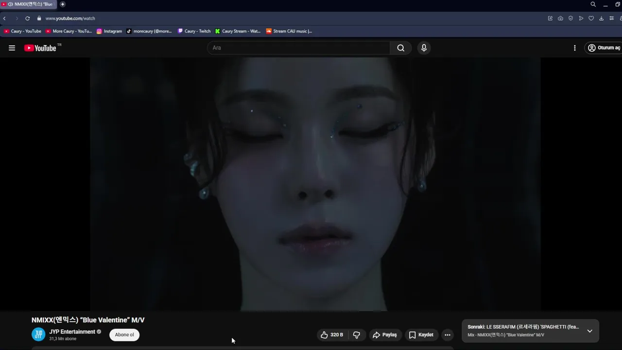Viewport: 622px width, 350px height.
Task: Click the send/flow arrow toolbar icon
Action: (x=581, y=18)
